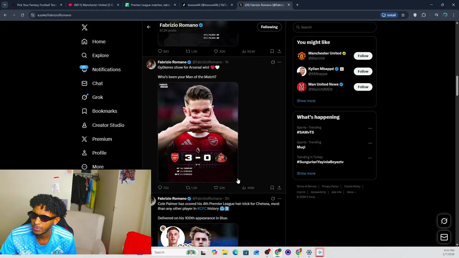The height and width of the screenshot is (258, 459).
Task: Show more suggested accounts
Action: pos(306,101)
